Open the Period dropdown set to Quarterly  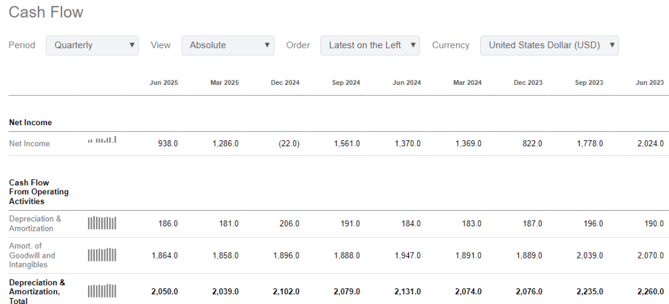pyautogui.click(x=92, y=45)
